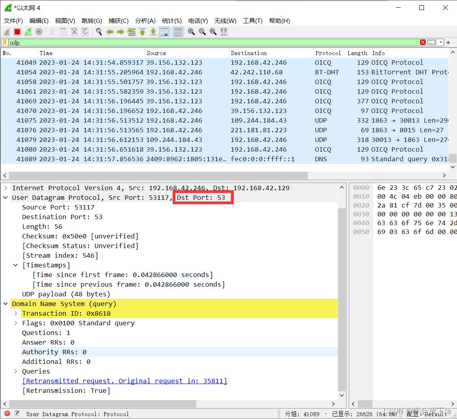Open 视图(V) menu

65,21
